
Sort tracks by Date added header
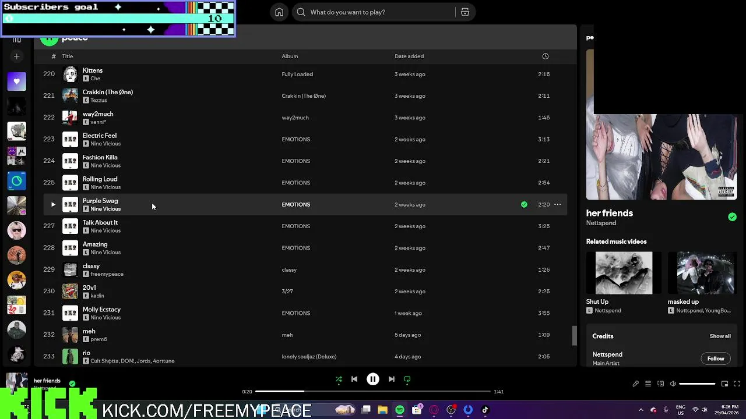[409, 56]
